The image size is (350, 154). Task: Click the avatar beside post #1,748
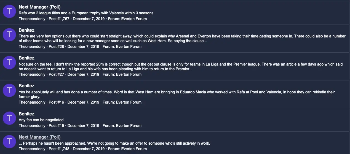(x=9, y=141)
